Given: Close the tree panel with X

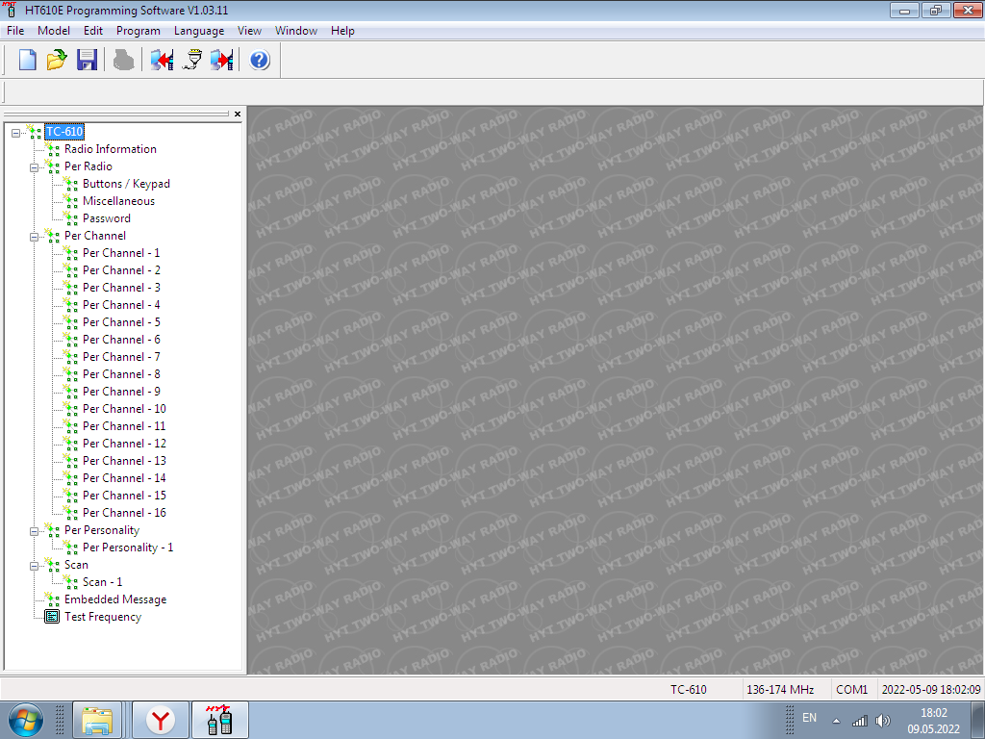Looking at the screenshot, I should pos(238,114).
